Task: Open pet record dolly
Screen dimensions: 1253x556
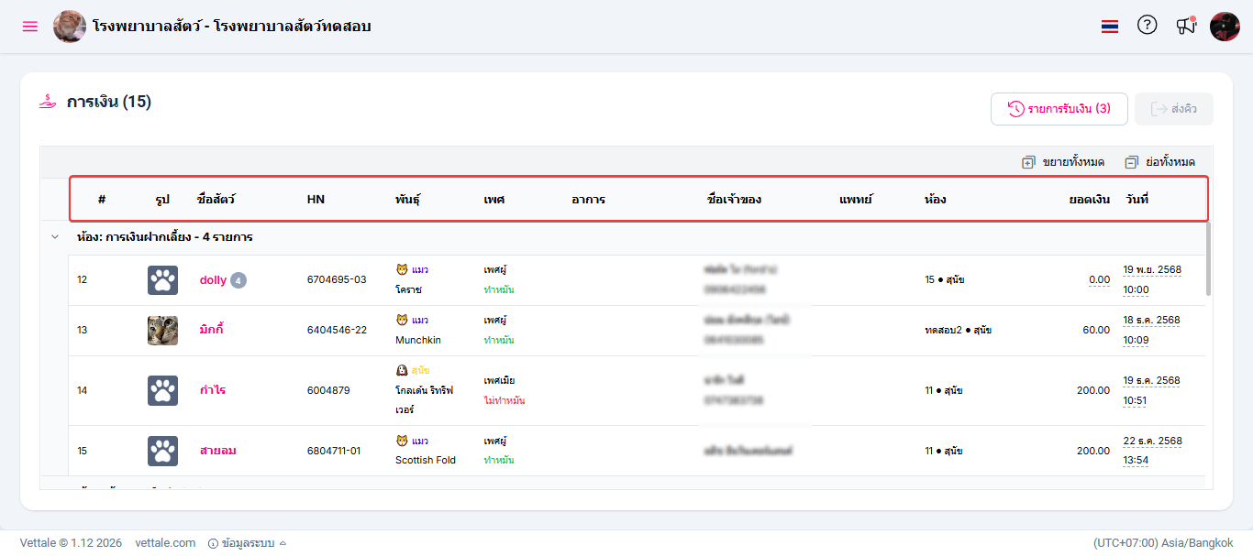Action: [213, 280]
